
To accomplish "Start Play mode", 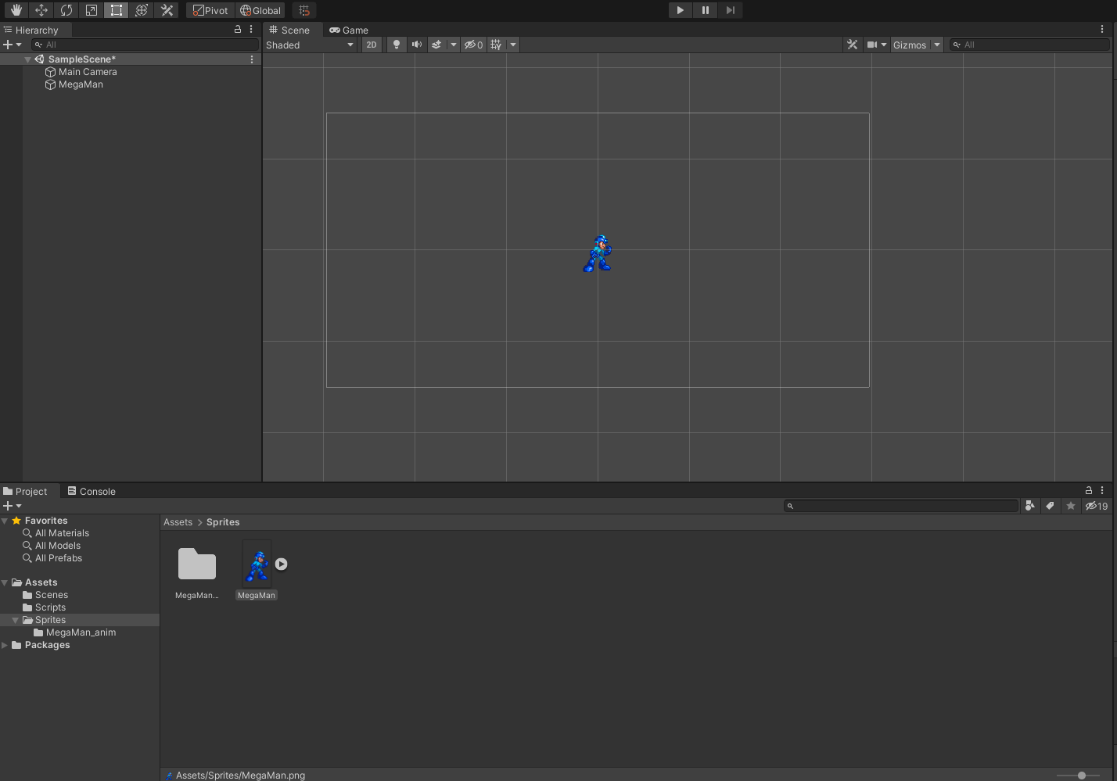I will tap(681, 10).
